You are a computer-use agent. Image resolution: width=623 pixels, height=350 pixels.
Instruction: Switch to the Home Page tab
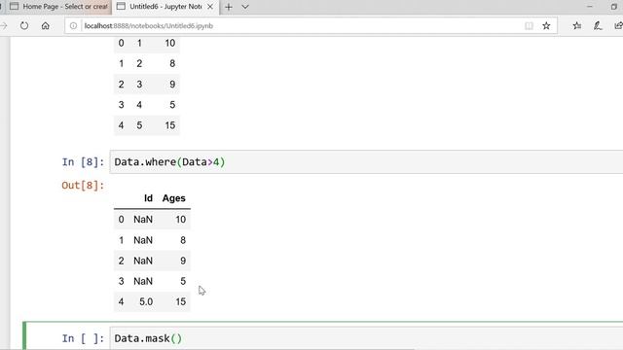pos(58,7)
